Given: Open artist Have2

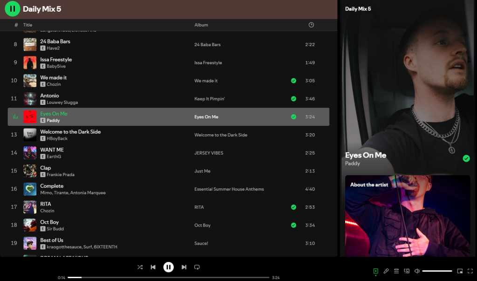Looking at the screenshot, I should pos(53,48).
